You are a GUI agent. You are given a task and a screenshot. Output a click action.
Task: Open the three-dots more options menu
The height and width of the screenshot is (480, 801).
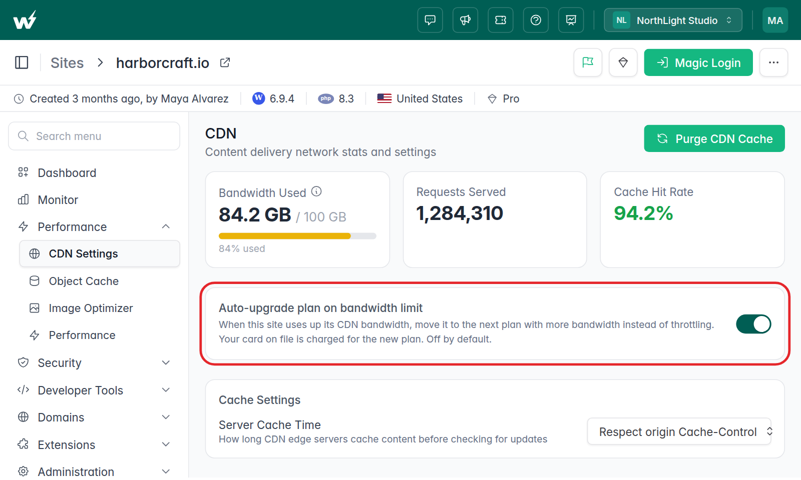[x=773, y=62]
